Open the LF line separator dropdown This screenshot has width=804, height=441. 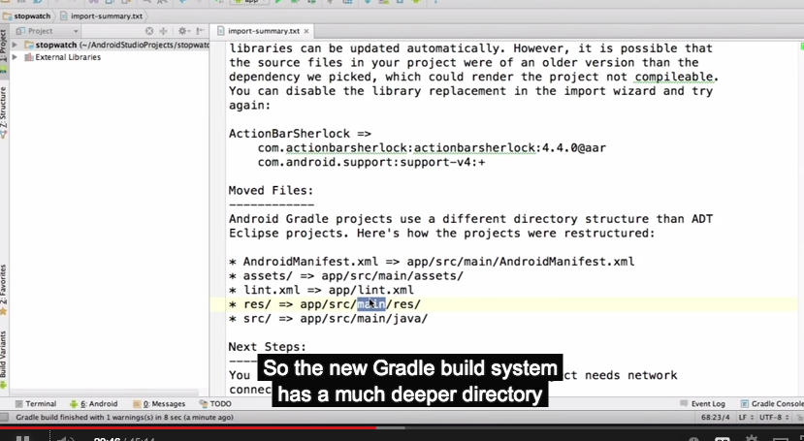click(x=745, y=418)
